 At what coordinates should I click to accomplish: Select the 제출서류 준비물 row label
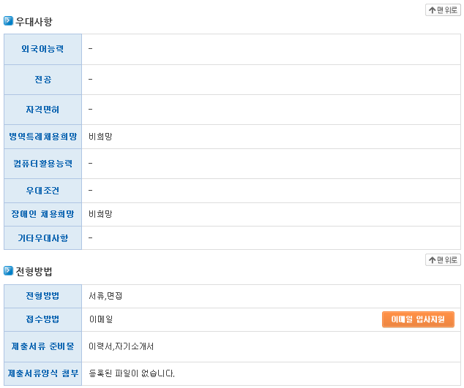point(42,346)
